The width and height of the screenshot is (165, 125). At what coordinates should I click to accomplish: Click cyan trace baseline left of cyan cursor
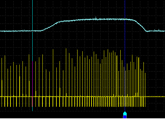(x=16, y=31)
